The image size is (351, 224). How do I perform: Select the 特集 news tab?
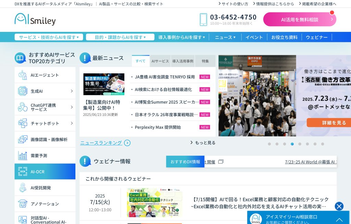[x=205, y=61]
